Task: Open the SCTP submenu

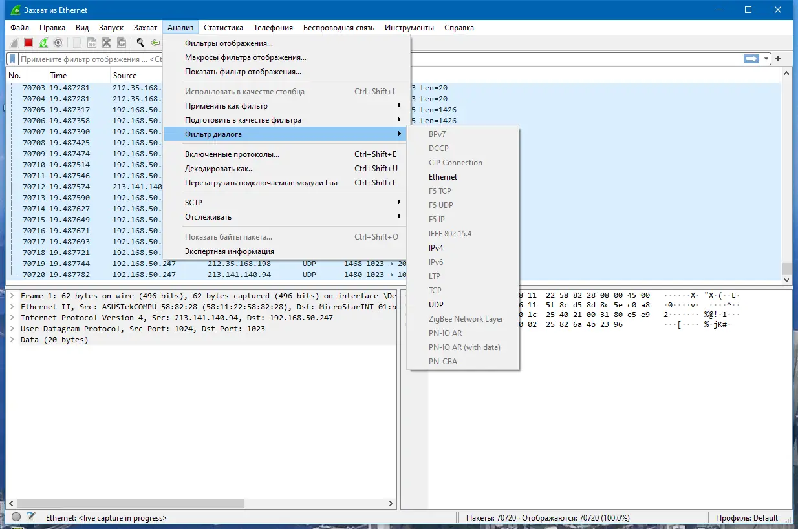Action: pos(286,203)
